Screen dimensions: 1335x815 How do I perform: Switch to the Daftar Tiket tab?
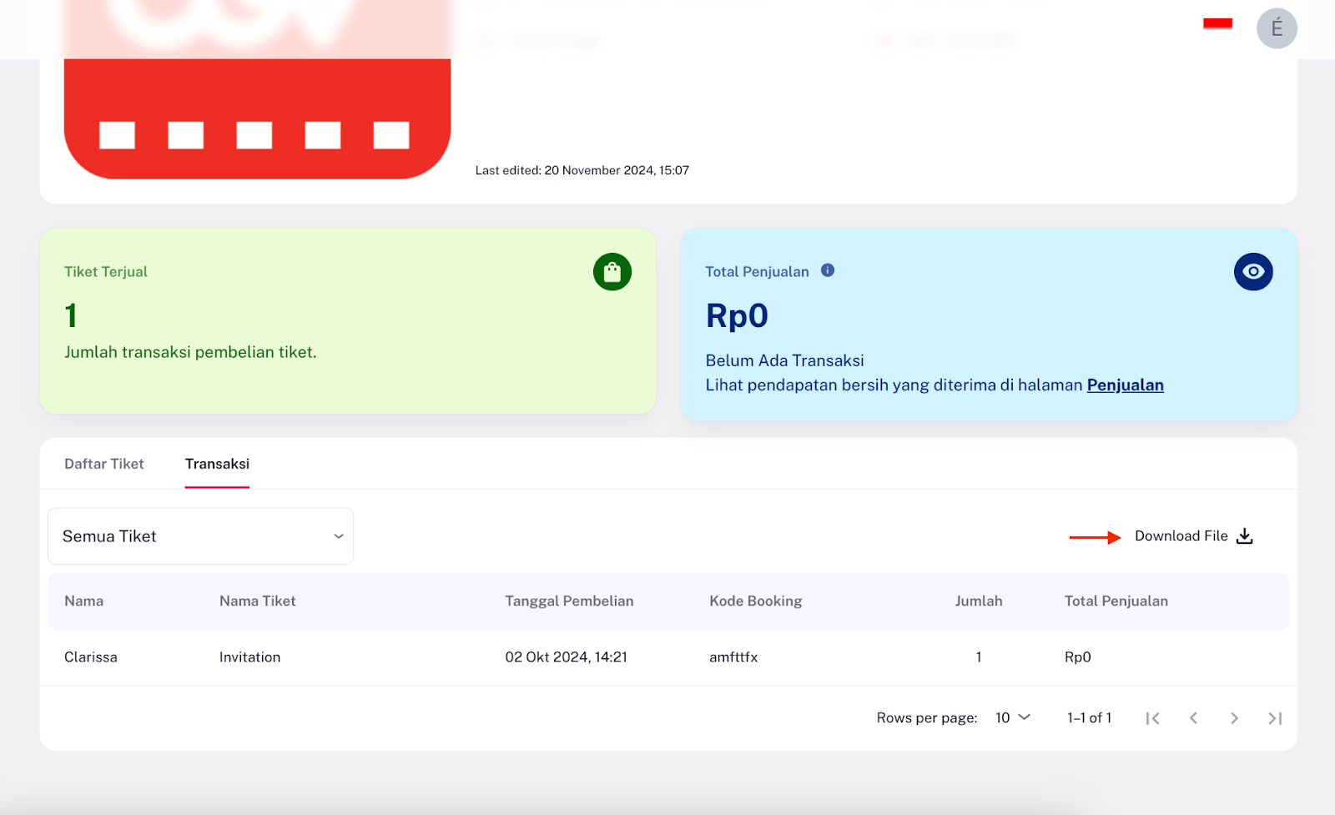(x=104, y=464)
